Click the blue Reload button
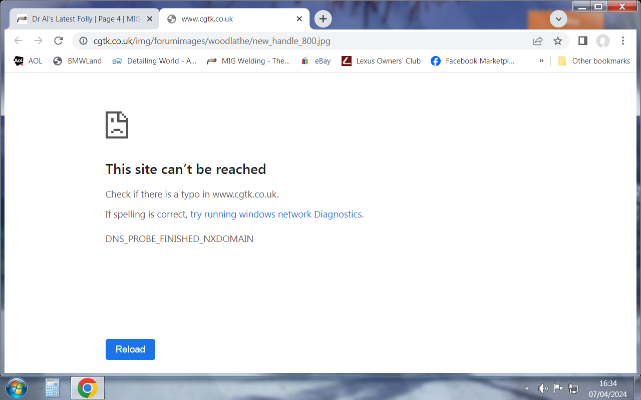This screenshot has width=641, height=400. click(130, 349)
